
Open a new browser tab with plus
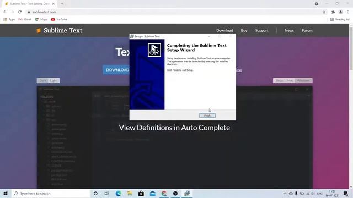click(x=62, y=4)
